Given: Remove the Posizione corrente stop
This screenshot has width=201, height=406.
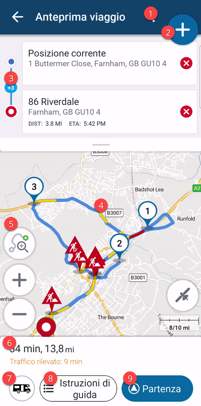Looking at the screenshot, I should [x=186, y=63].
